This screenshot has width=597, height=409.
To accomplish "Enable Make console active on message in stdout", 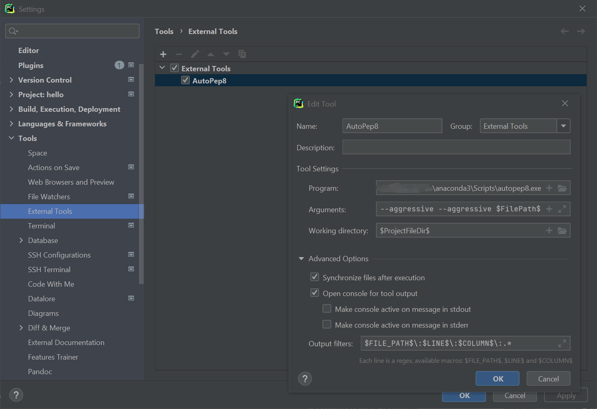I will (x=327, y=309).
